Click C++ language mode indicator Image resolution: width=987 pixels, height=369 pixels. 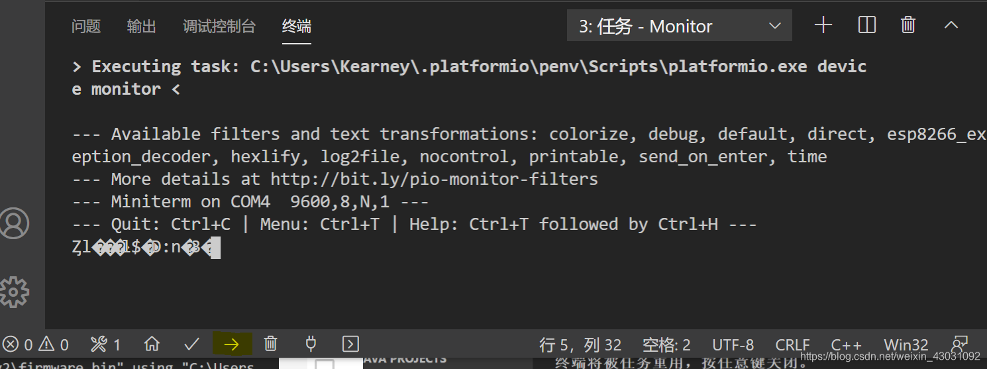pos(847,344)
